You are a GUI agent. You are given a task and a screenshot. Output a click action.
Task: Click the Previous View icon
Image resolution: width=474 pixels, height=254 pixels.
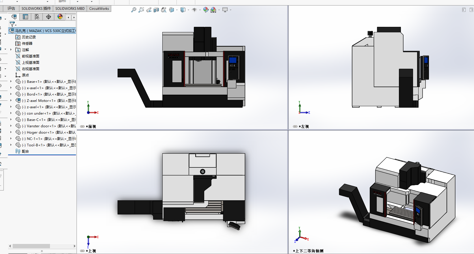pyautogui.click(x=149, y=10)
